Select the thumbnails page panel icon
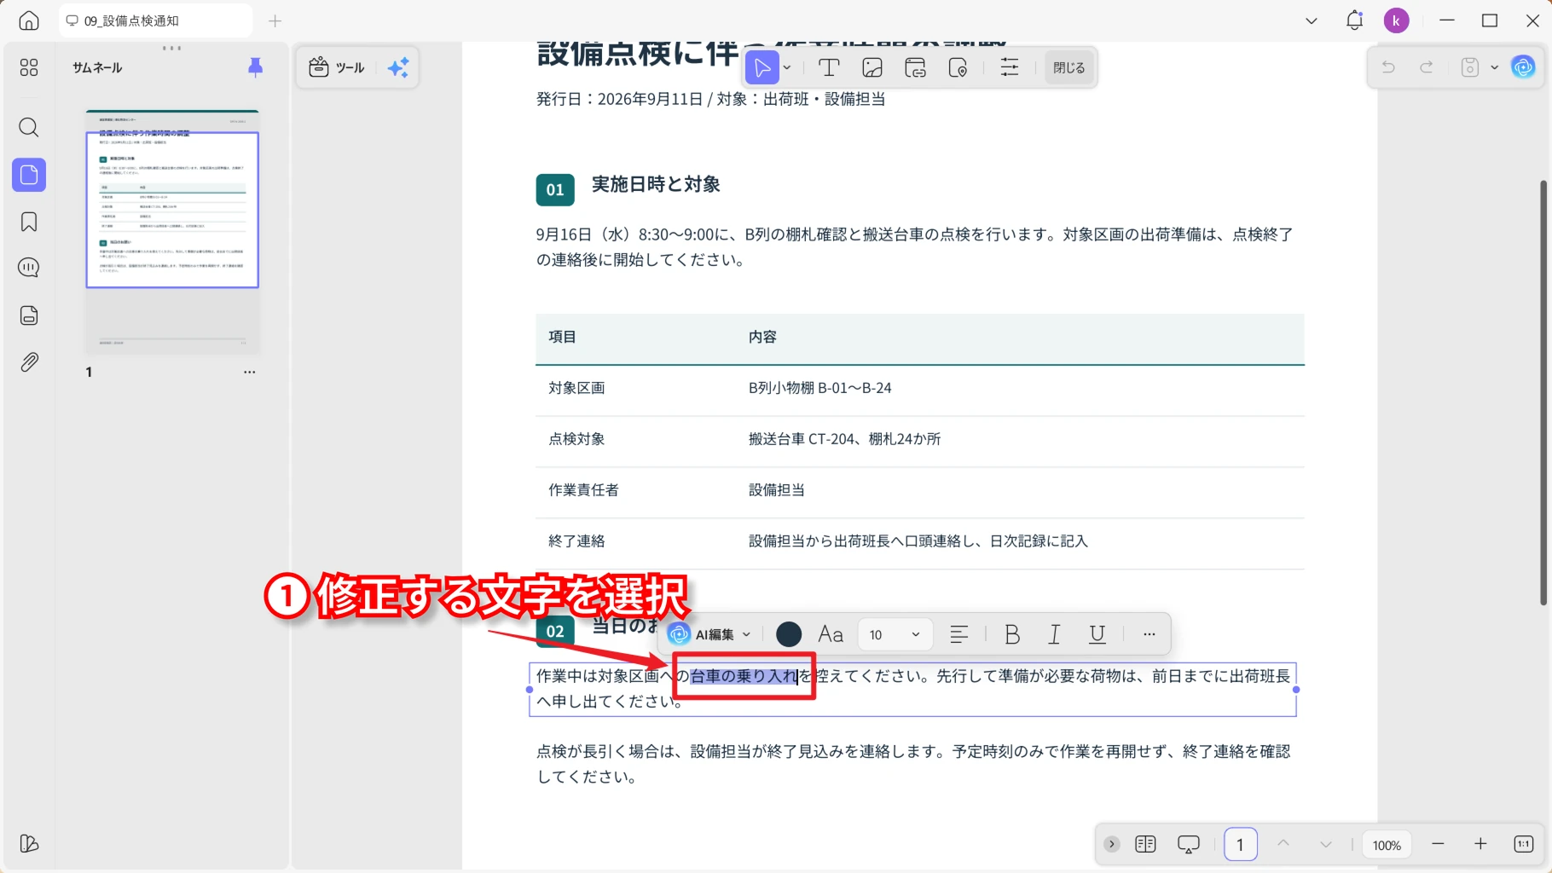The image size is (1552, 873). 29,175
